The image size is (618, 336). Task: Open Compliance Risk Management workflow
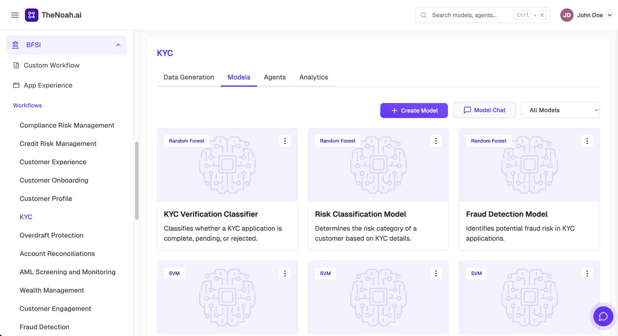(67, 125)
